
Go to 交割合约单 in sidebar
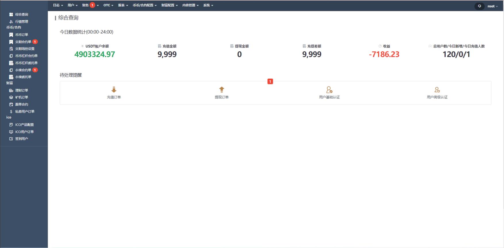[x=23, y=42]
